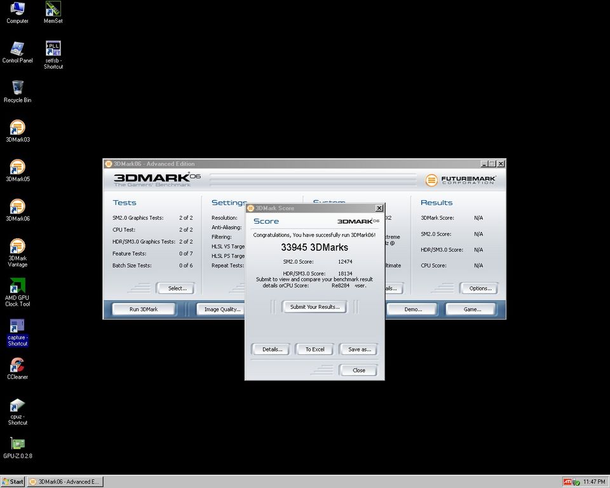This screenshot has width=610, height=488.
Task: Click HDR/SM3.0 Graphics Tests row
Action: point(152,241)
